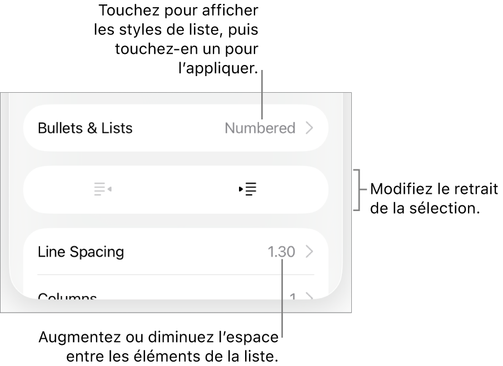Tap the Line Spacing label
503x366 pixels.
pos(81,252)
